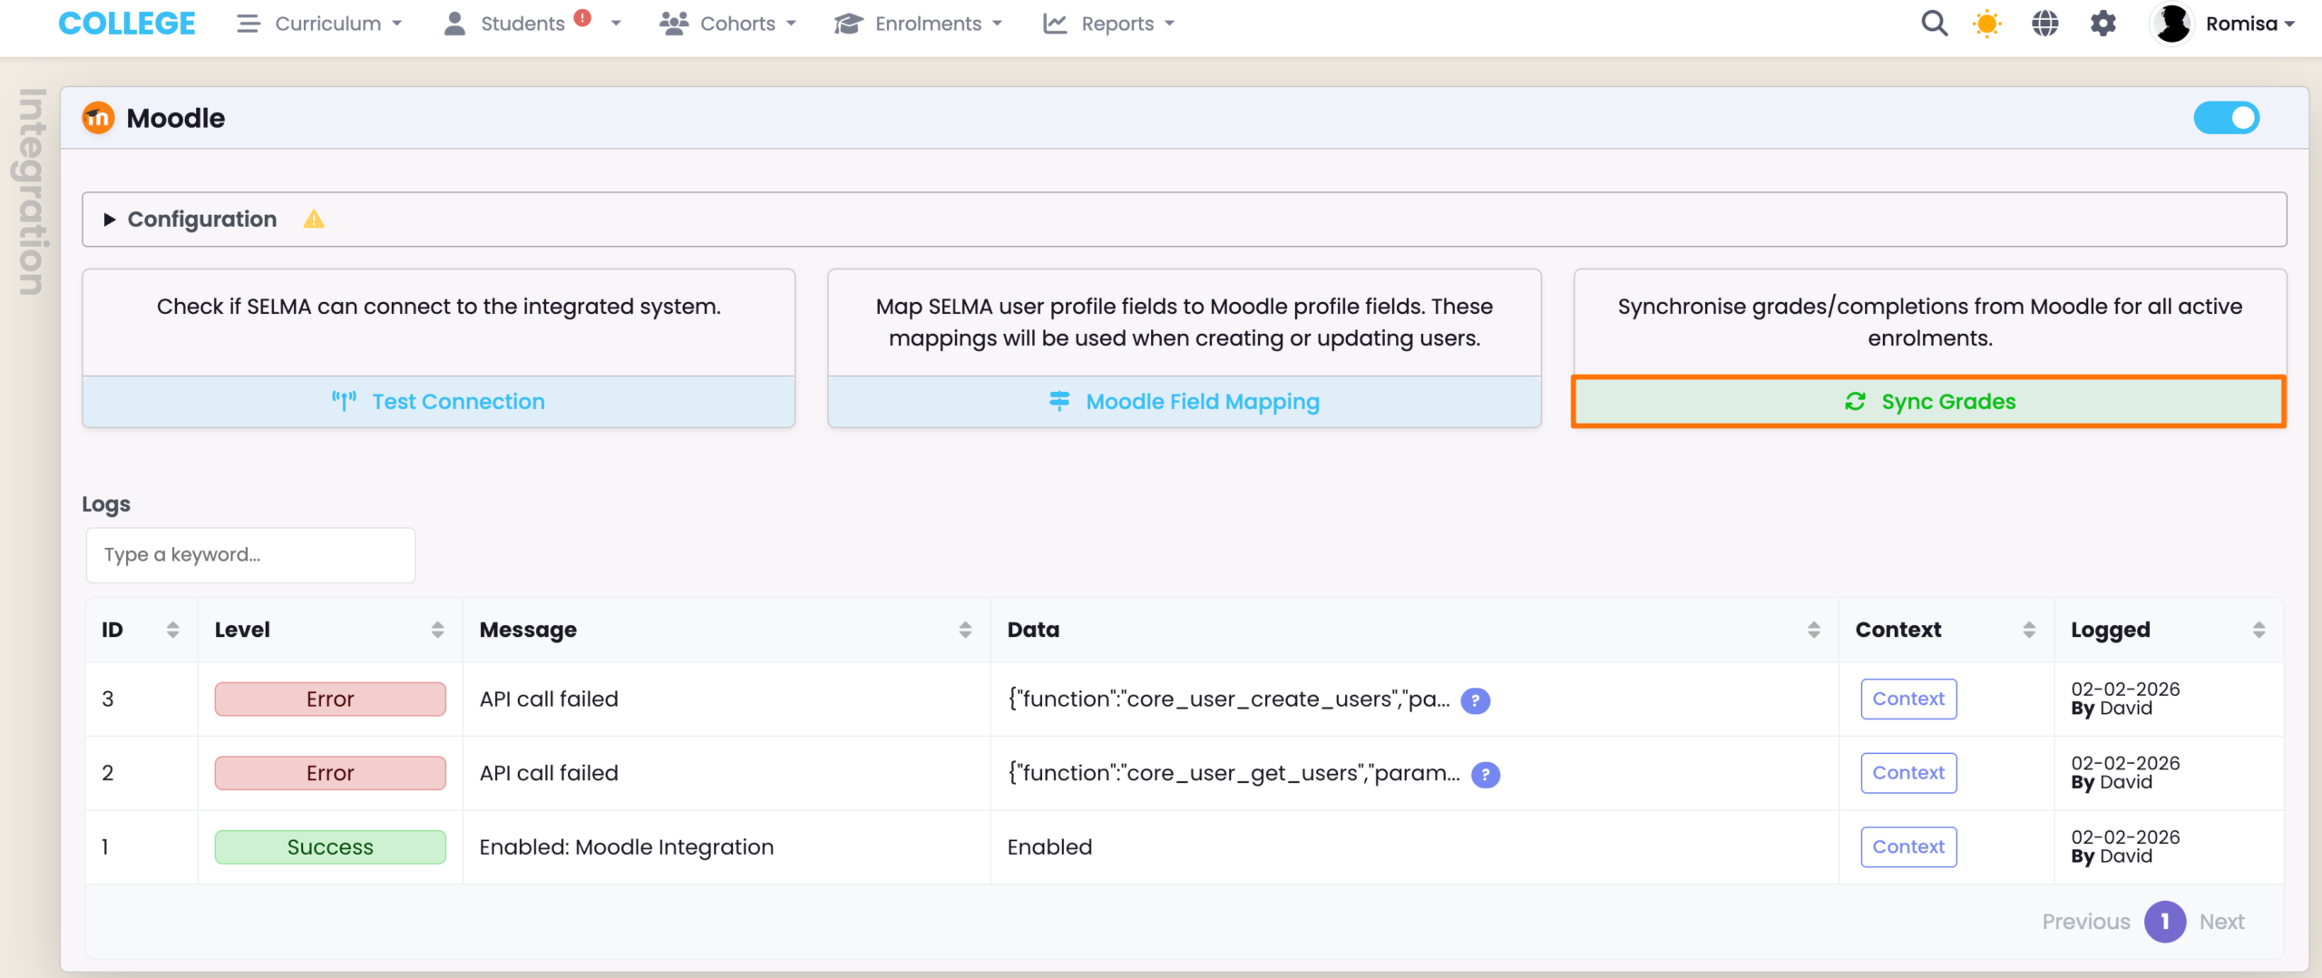
Task: Open the Cohorts menu
Action: (x=727, y=24)
